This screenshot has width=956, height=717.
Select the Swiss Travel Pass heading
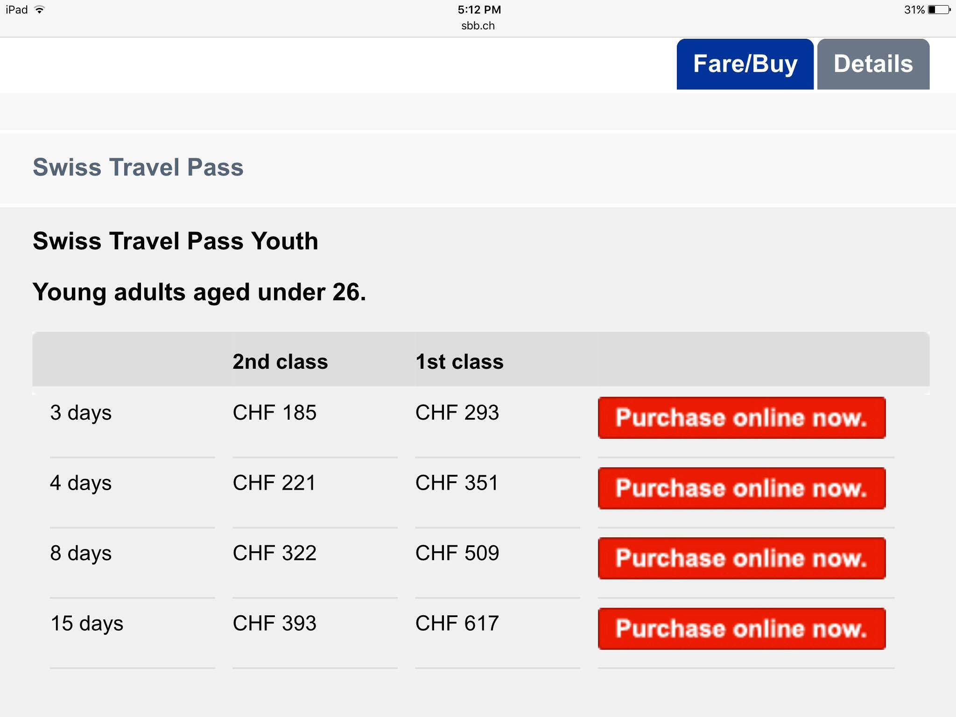coord(138,167)
